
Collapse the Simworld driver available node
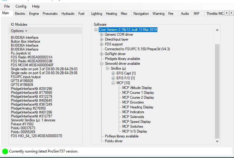pos(101,64)
